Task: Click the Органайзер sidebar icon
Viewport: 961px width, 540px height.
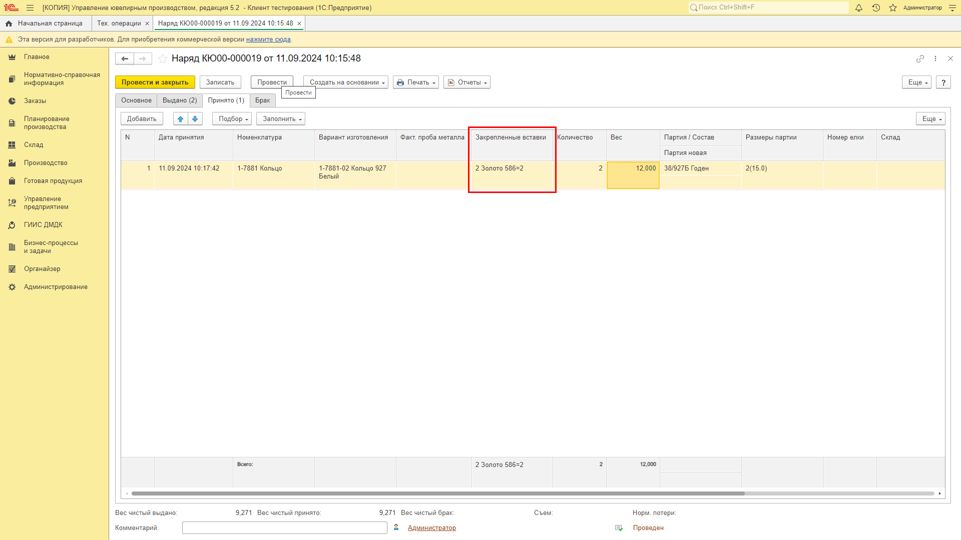Action: [12, 269]
